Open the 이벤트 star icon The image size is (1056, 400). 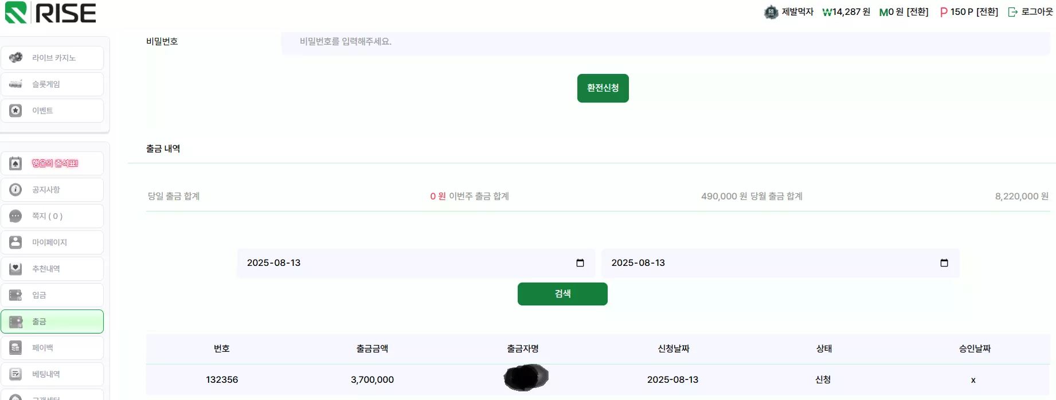(x=15, y=110)
